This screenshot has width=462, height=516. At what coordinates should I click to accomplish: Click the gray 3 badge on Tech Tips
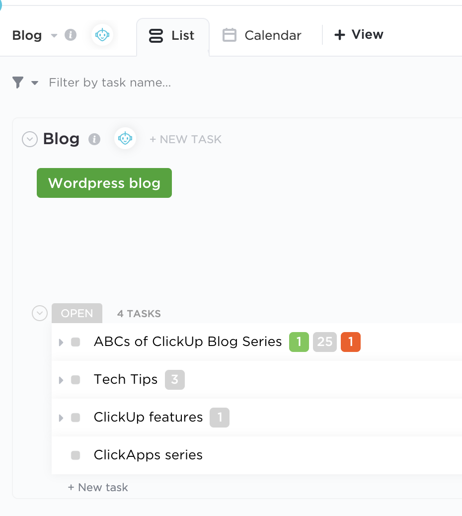coord(174,380)
